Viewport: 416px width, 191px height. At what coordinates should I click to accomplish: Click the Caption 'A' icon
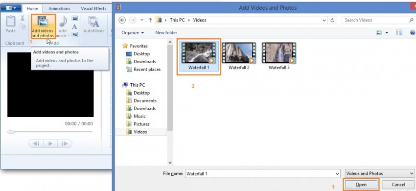tap(75, 26)
